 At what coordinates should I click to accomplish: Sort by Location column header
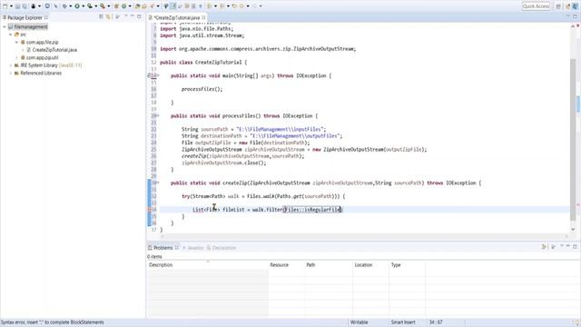click(370, 264)
